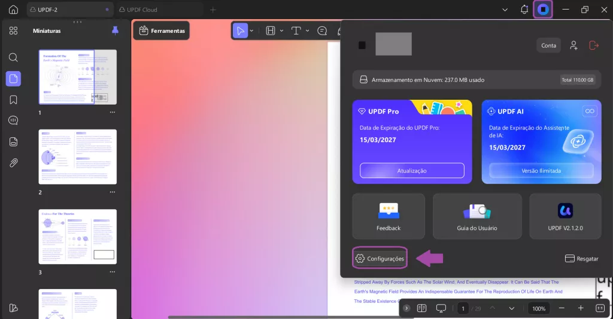Open more options for page 2 thumbnail

(113, 192)
